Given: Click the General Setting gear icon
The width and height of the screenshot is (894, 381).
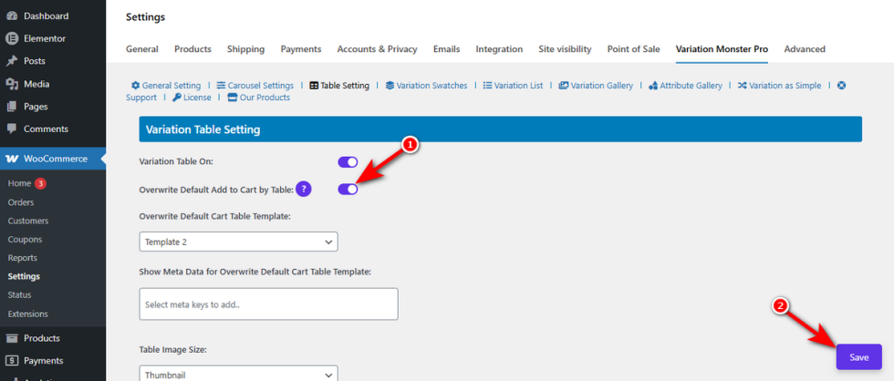Looking at the screenshot, I should pyautogui.click(x=135, y=86).
